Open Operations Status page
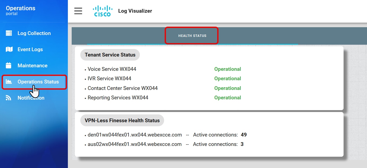The image size is (367, 168). tap(34, 82)
